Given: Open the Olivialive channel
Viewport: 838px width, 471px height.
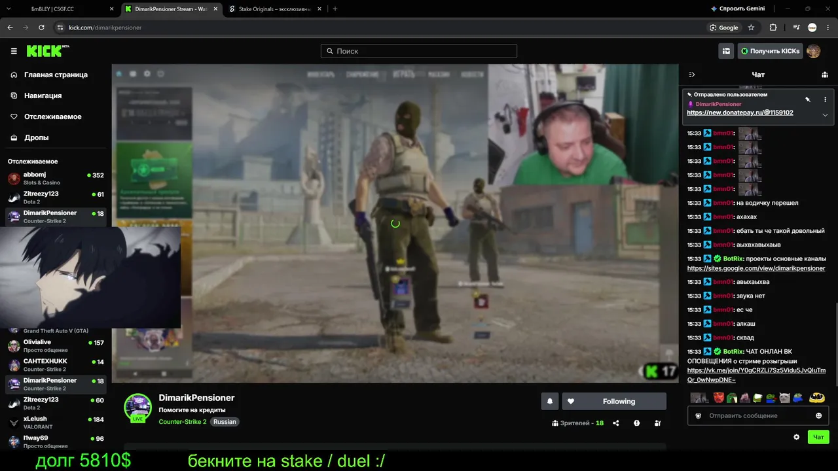Looking at the screenshot, I should point(56,346).
